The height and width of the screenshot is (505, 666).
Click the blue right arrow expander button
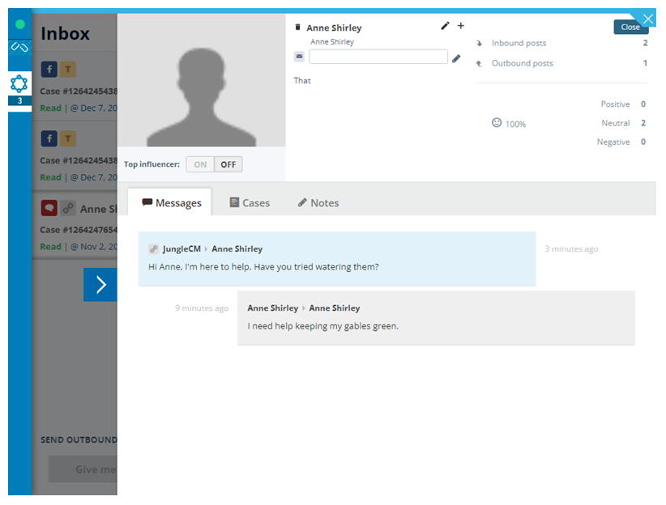[x=100, y=285]
